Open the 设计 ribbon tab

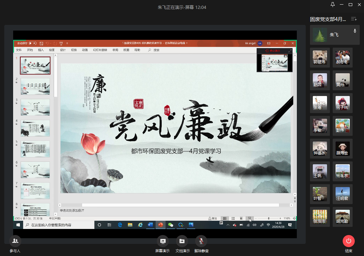pos(63,50)
